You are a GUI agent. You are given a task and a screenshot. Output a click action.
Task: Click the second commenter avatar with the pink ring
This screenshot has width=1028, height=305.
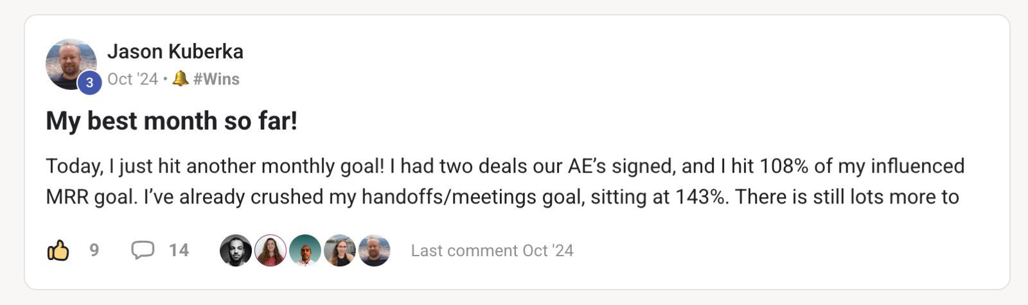(x=270, y=250)
